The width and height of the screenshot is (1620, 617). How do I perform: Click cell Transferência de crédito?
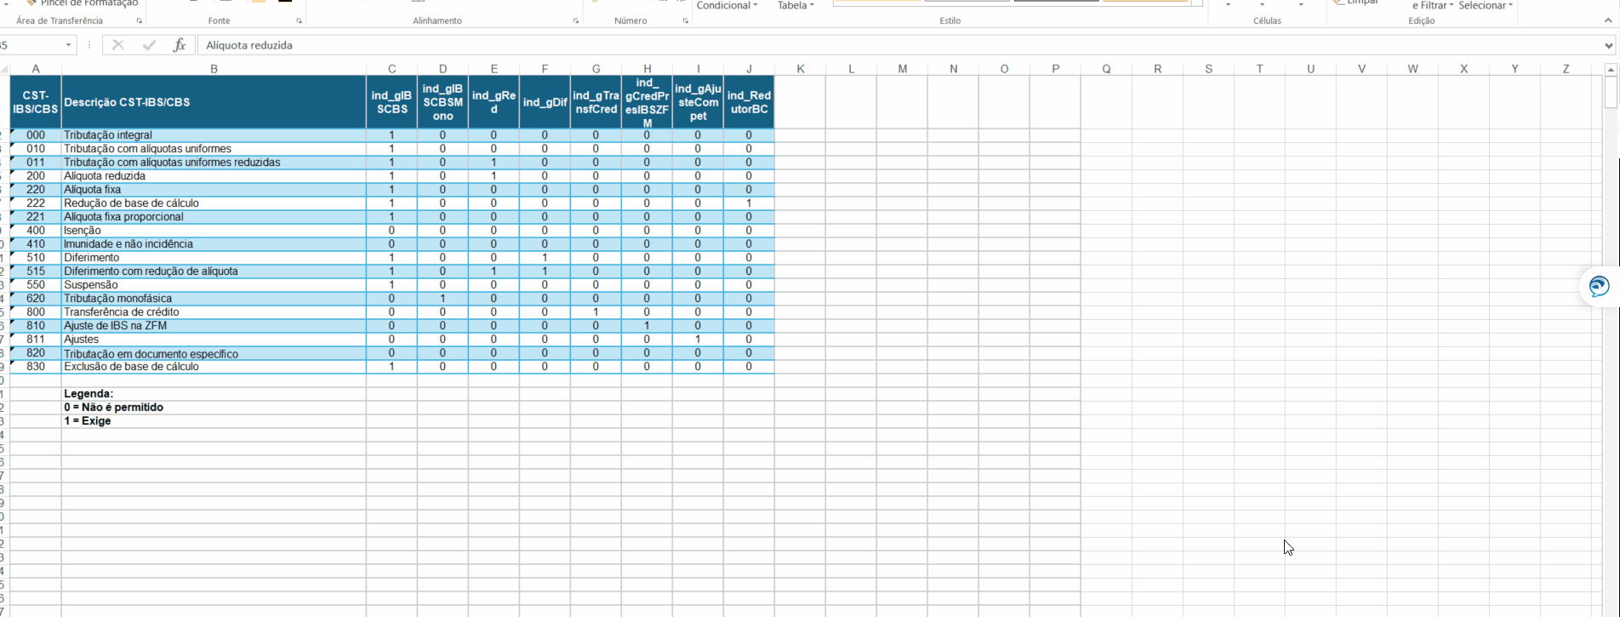pos(214,312)
